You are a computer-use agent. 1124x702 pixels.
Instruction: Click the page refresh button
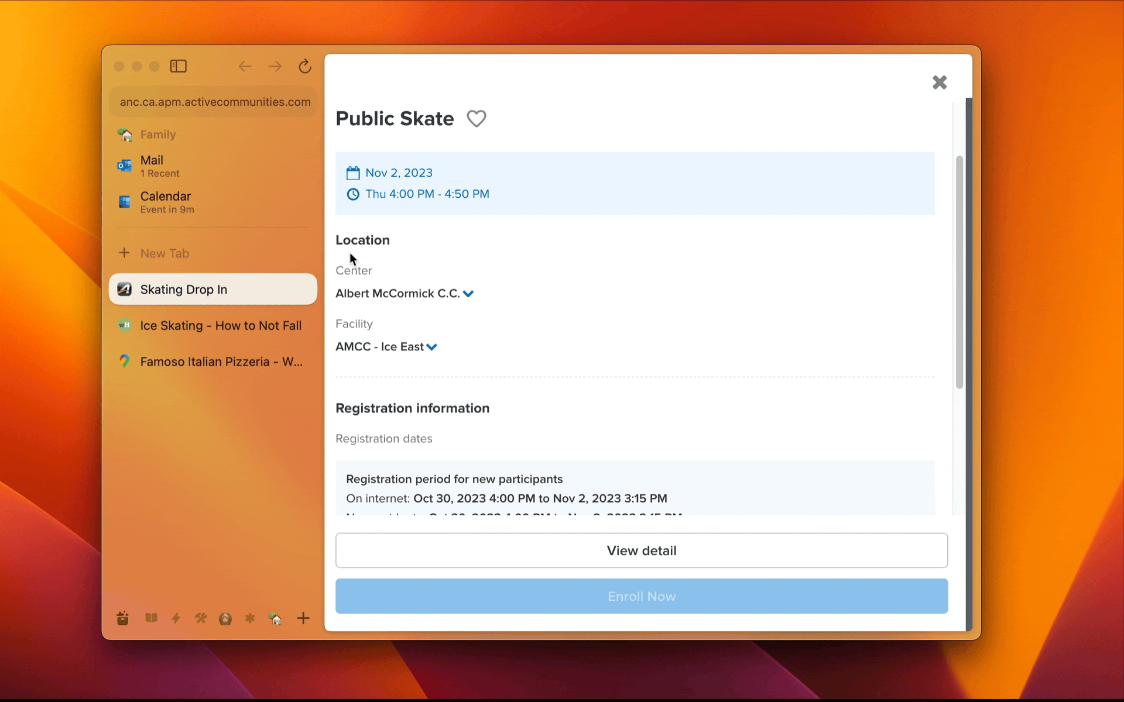pos(307,66)
